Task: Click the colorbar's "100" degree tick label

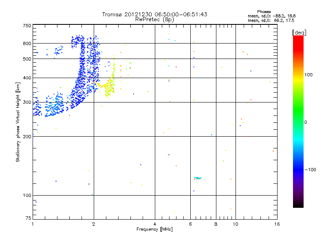Action: (x=308, y=75)
